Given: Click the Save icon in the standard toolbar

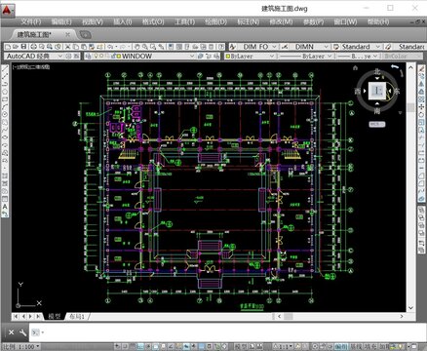Looking at the screenshot, I should coord(23,47).
